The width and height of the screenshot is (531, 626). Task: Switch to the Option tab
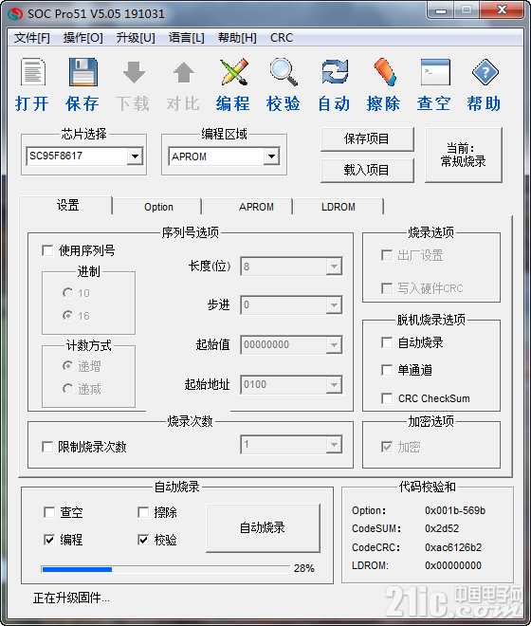tap(158, 207)
